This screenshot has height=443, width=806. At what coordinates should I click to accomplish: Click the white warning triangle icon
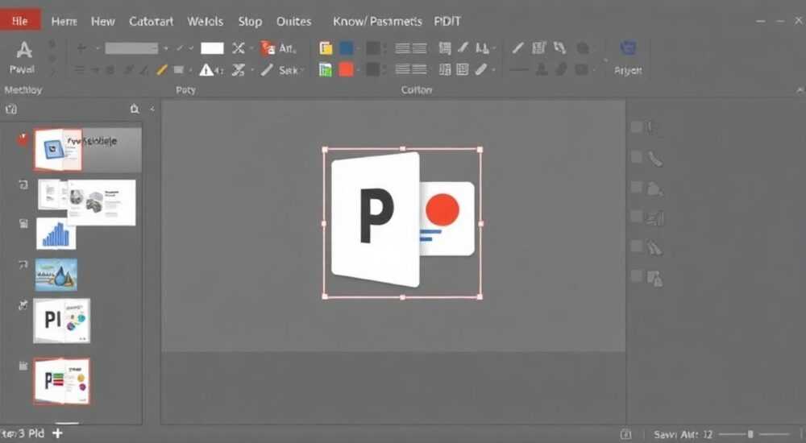206,70
